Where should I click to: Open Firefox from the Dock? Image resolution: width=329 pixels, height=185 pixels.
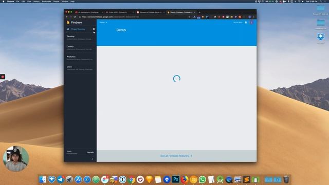(185, 179)
